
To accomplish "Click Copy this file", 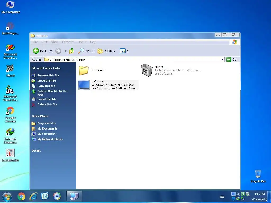I will 46,86.
